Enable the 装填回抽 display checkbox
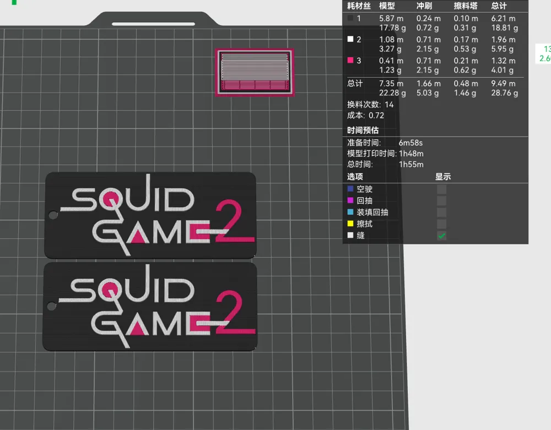The image size is (551, 430). click(x=442, y=213)
